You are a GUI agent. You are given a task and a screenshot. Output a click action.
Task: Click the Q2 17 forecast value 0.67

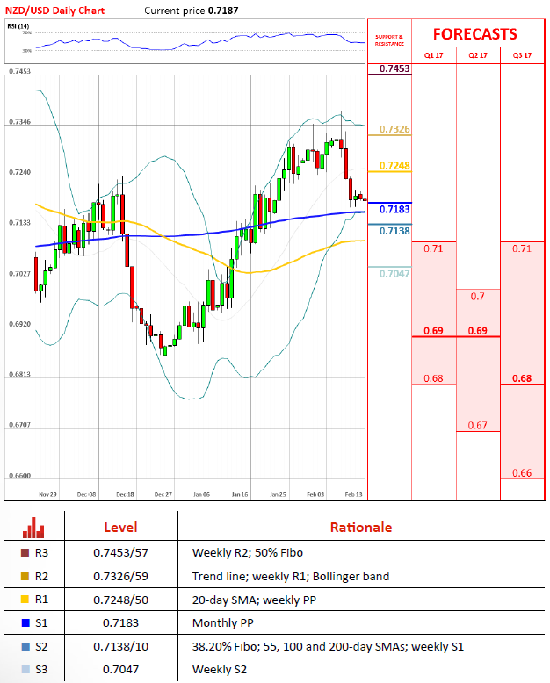477,425
